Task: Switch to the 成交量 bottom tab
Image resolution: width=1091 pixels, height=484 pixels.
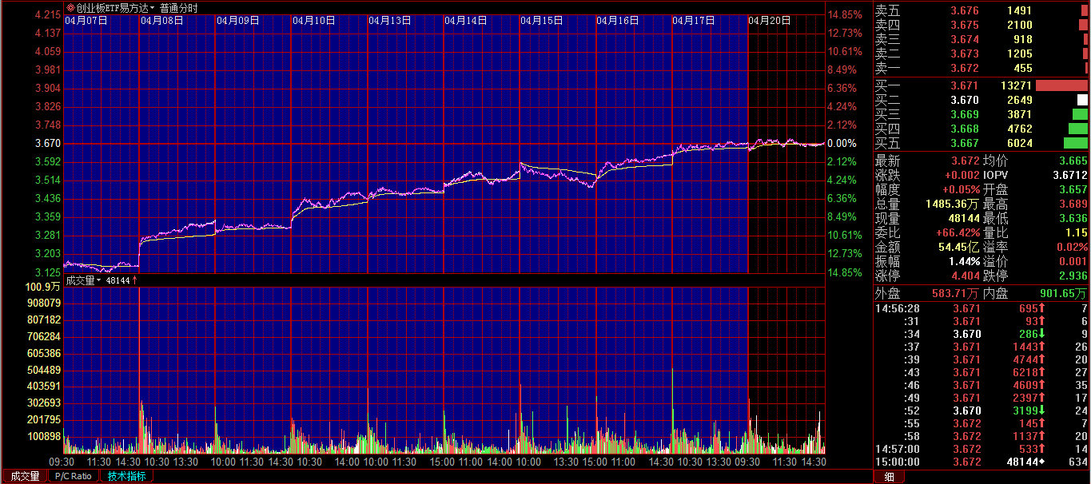Action: (24, 476)
